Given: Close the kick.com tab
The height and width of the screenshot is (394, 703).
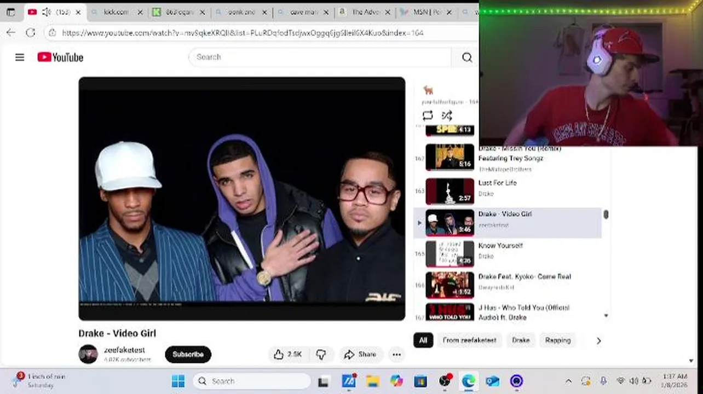Looking at the screenshot, I should [140, 11].
